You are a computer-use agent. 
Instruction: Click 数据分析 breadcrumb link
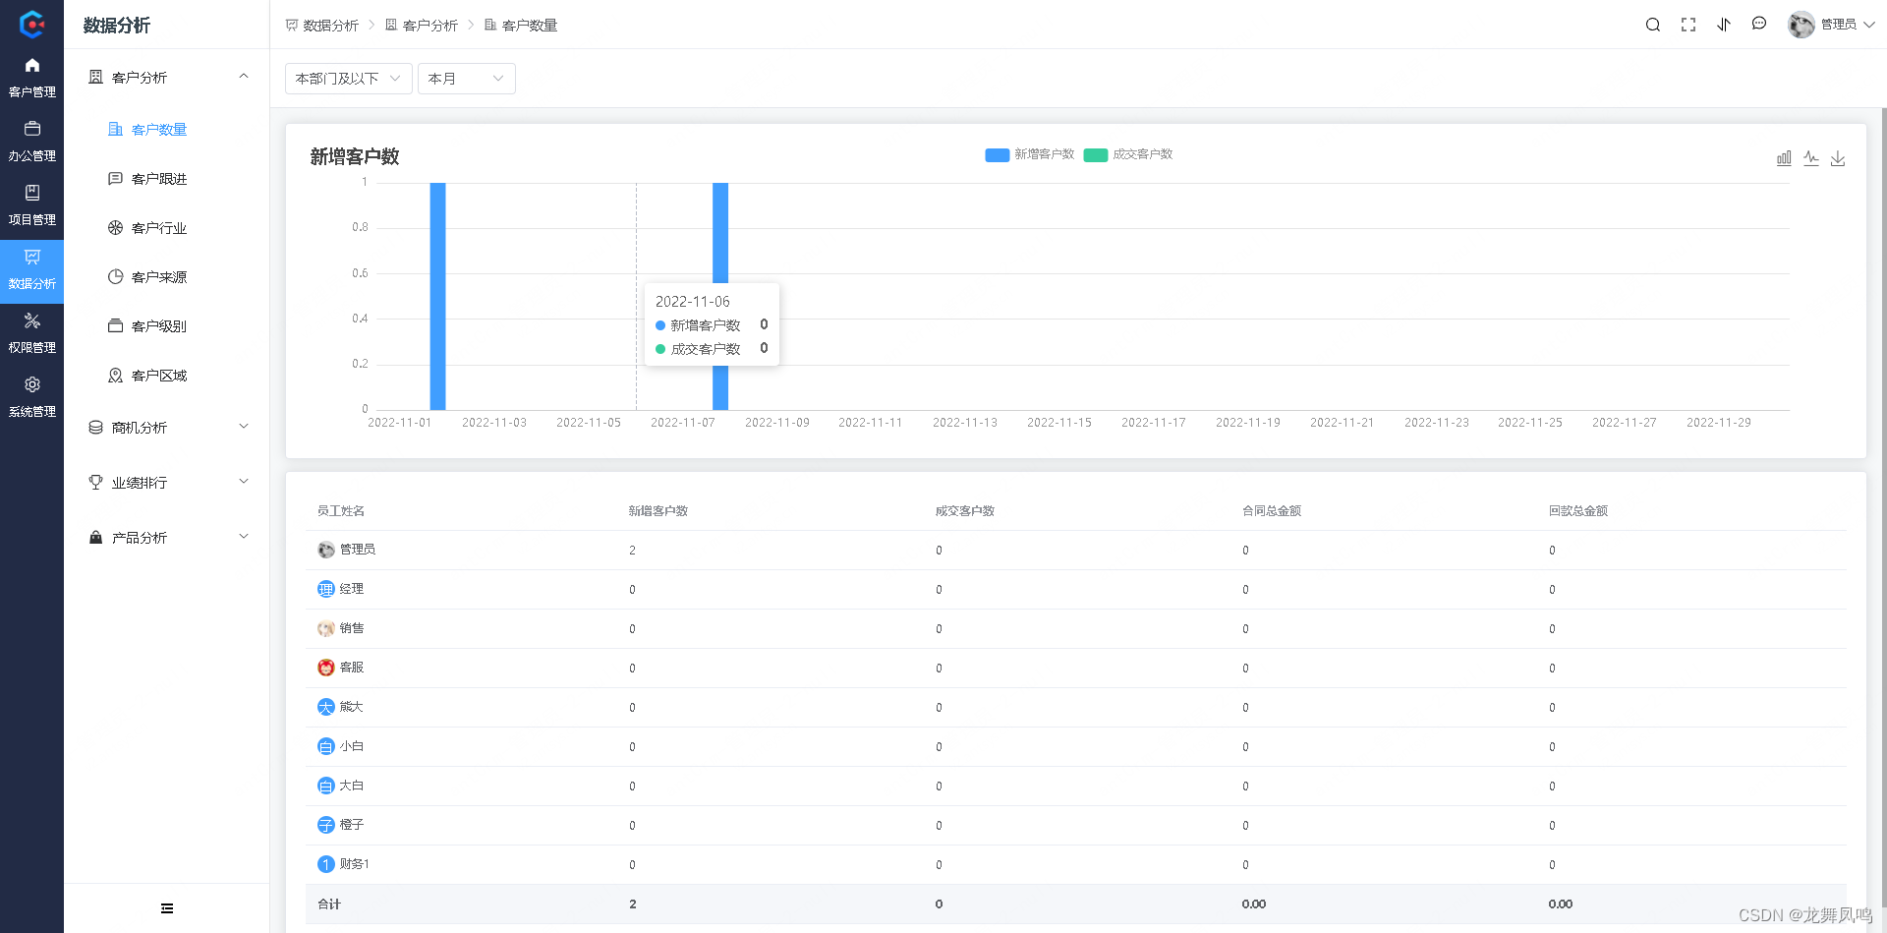[x=322, y=26]
